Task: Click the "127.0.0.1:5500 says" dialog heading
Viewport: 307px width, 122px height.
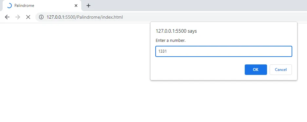Action: [x=176, y=31]
